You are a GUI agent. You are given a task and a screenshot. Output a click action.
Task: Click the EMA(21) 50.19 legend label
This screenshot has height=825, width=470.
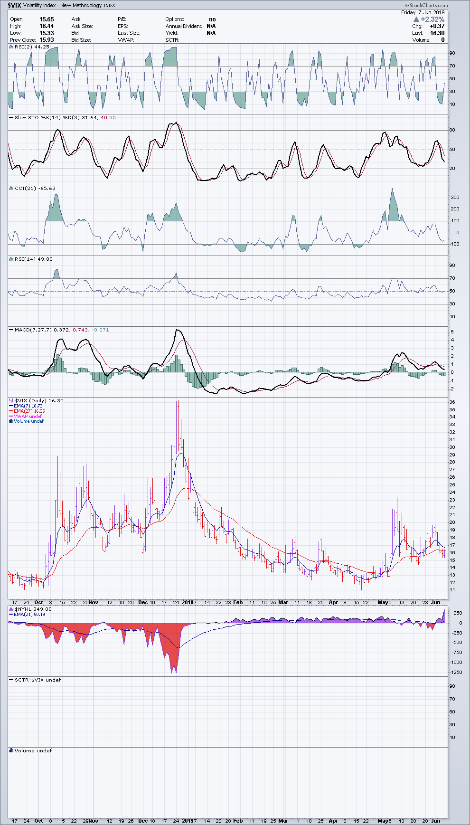(x=29, y=615)
